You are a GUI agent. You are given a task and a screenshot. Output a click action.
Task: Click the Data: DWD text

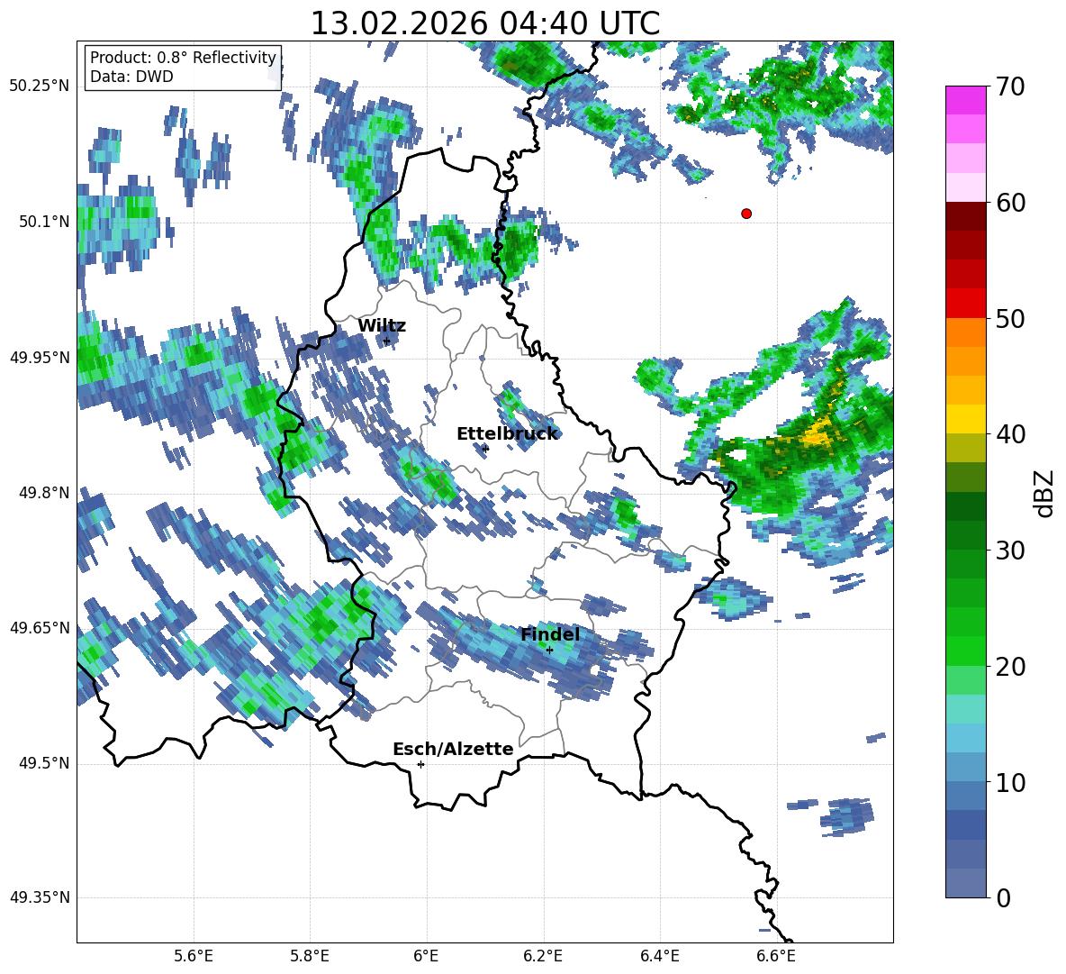point(131,77)
